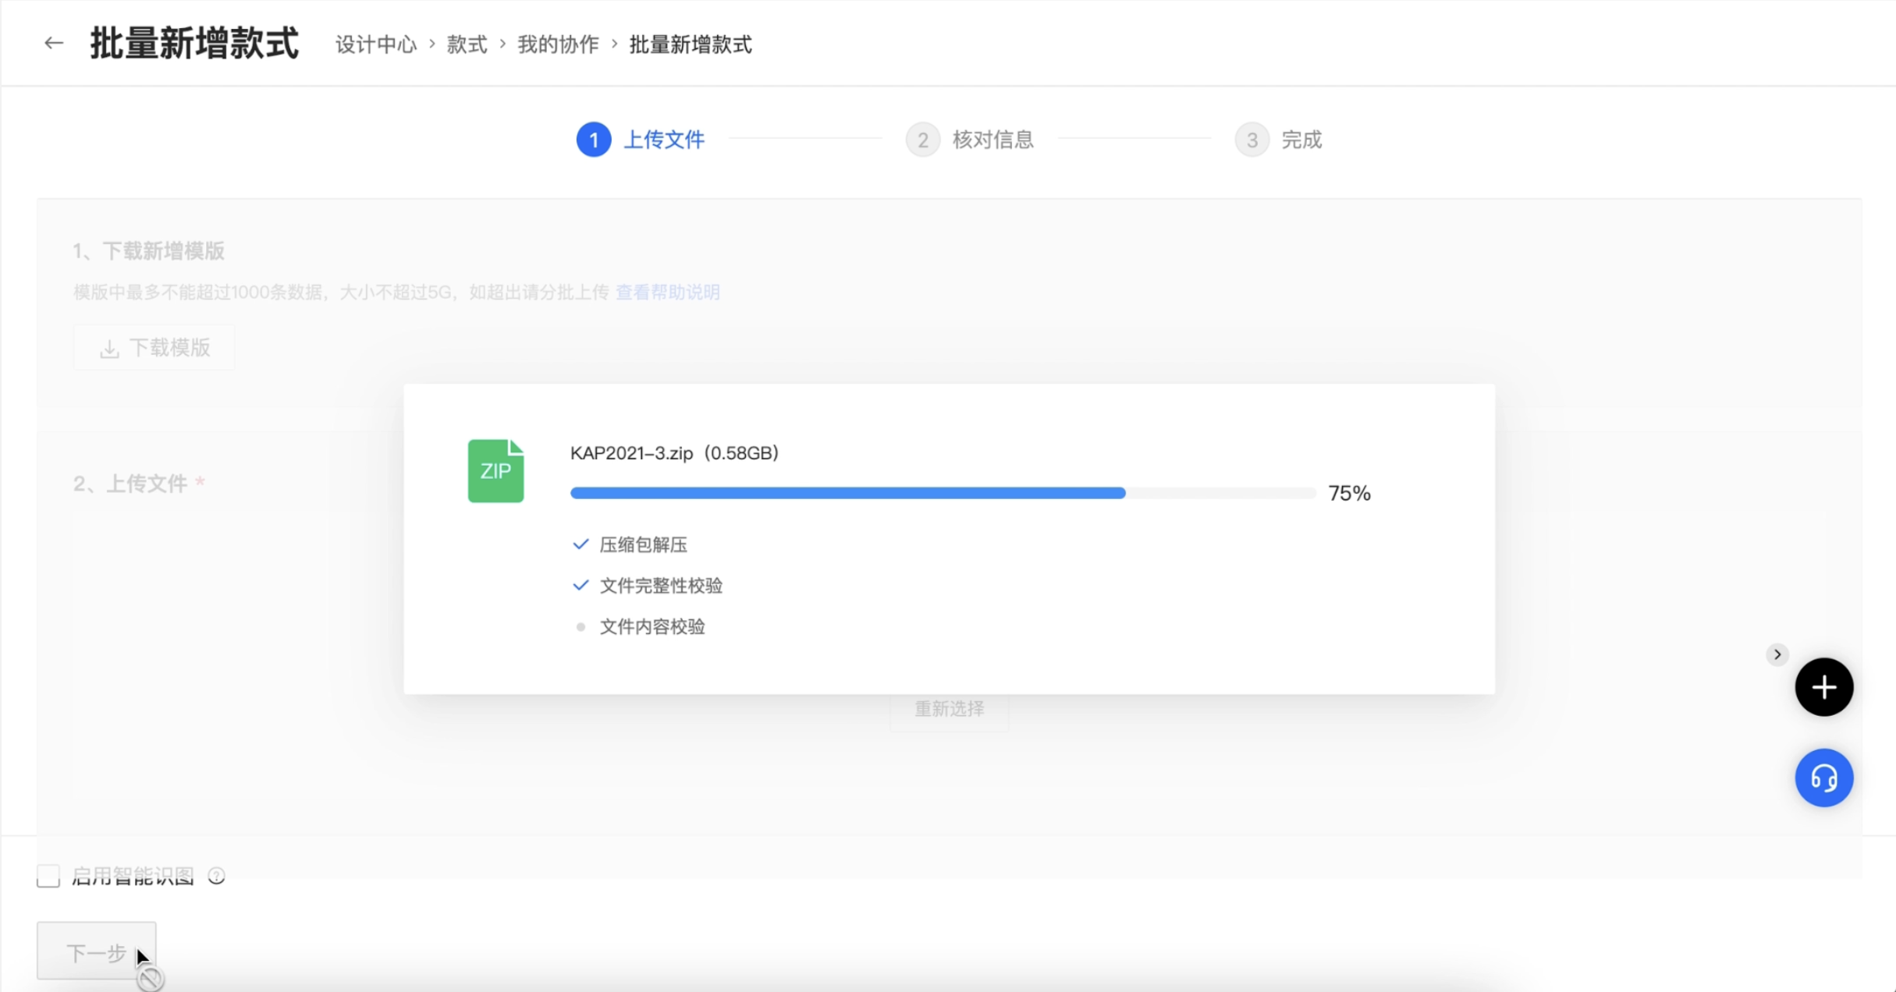Screen dimensions: 1896x992
Task: Click the back arrow beside the page title
Action: tap(53, 43)
